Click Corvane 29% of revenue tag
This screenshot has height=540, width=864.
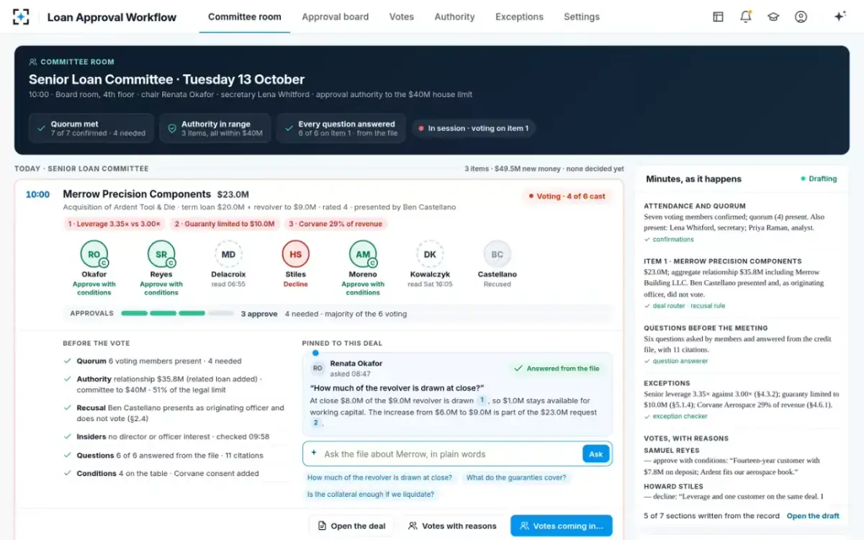pyautogui.click(x=336, y=224)
